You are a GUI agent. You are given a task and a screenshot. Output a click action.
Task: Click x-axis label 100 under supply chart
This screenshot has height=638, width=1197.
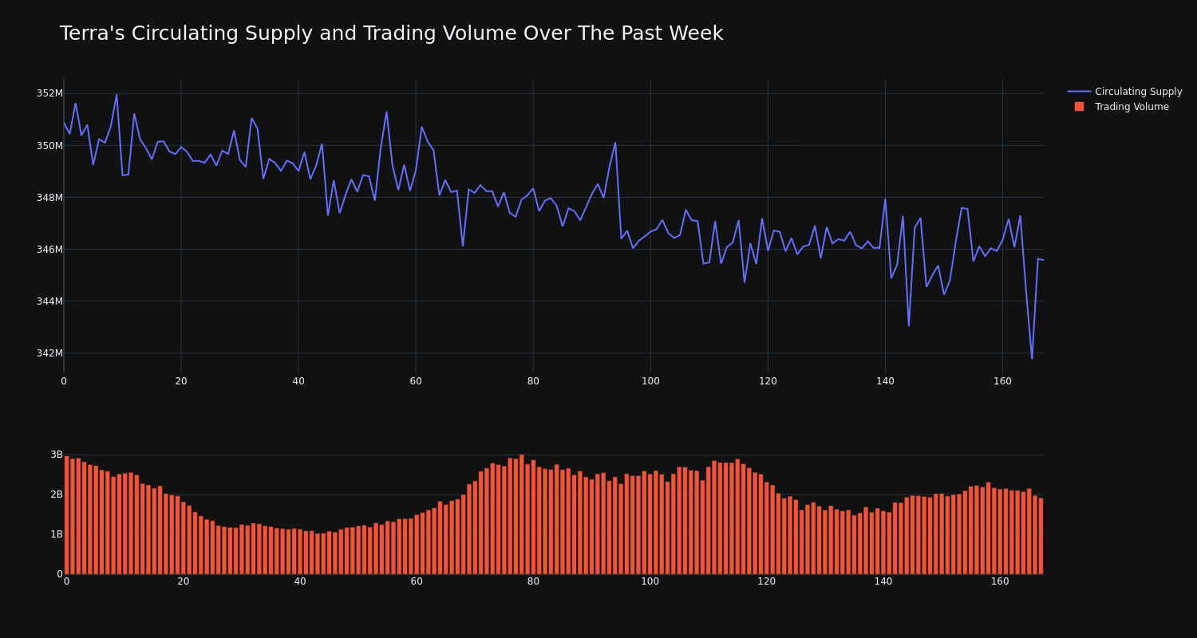pos(650,381)
